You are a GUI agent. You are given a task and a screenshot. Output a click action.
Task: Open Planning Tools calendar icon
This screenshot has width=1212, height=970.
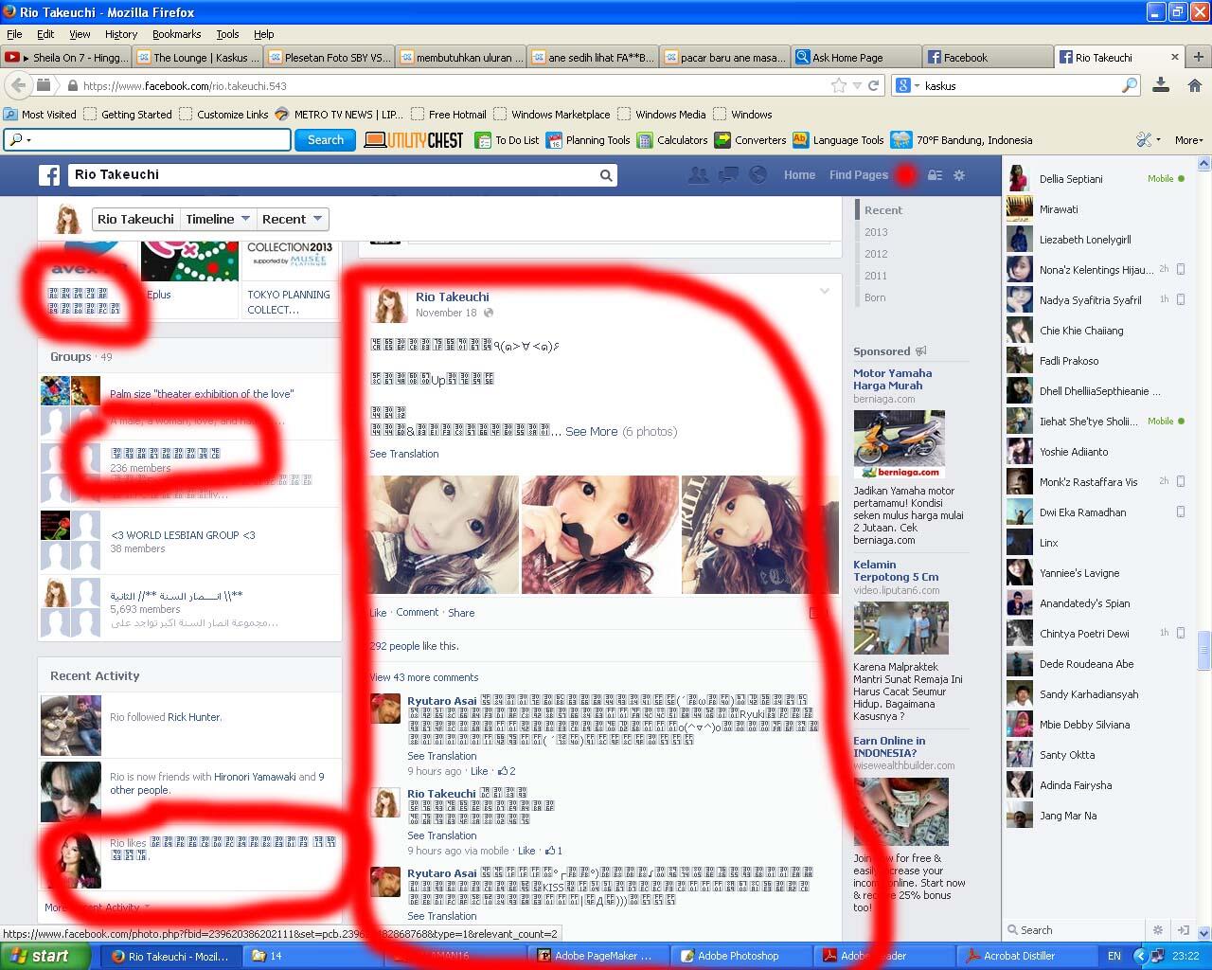tap(554, 140)
